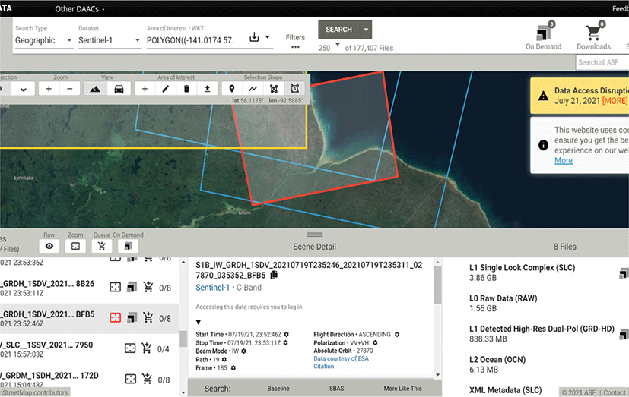Edit the Area of Interest WKT field
629x397 pixels.
pyautogui.click(x=191, y=40)
